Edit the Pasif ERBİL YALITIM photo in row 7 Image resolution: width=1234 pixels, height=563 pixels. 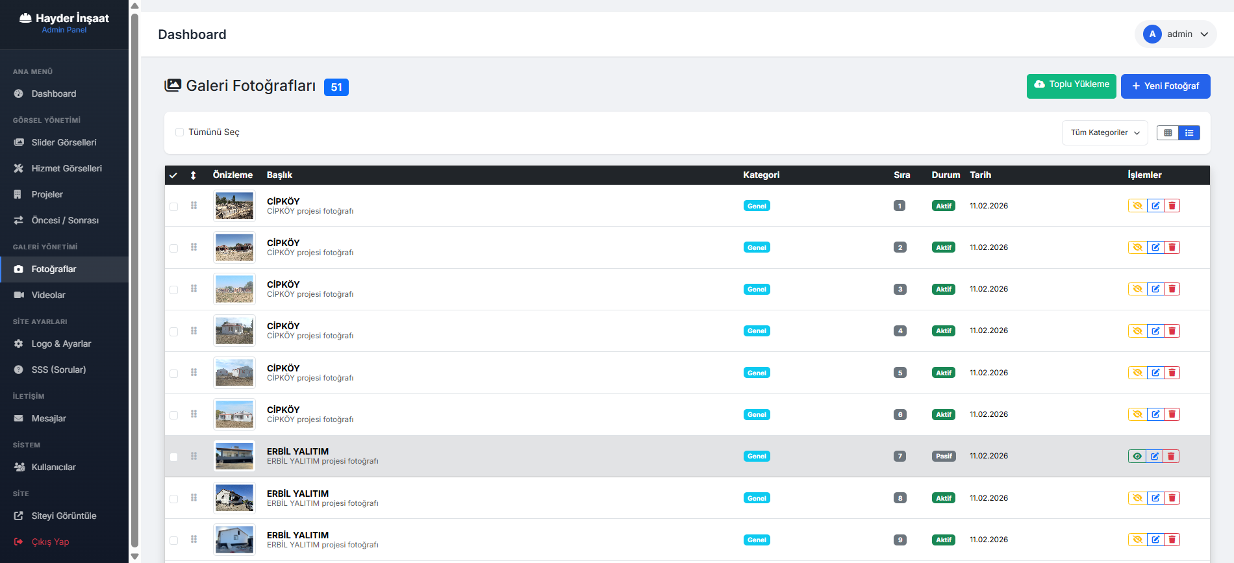pos(1155,457)
